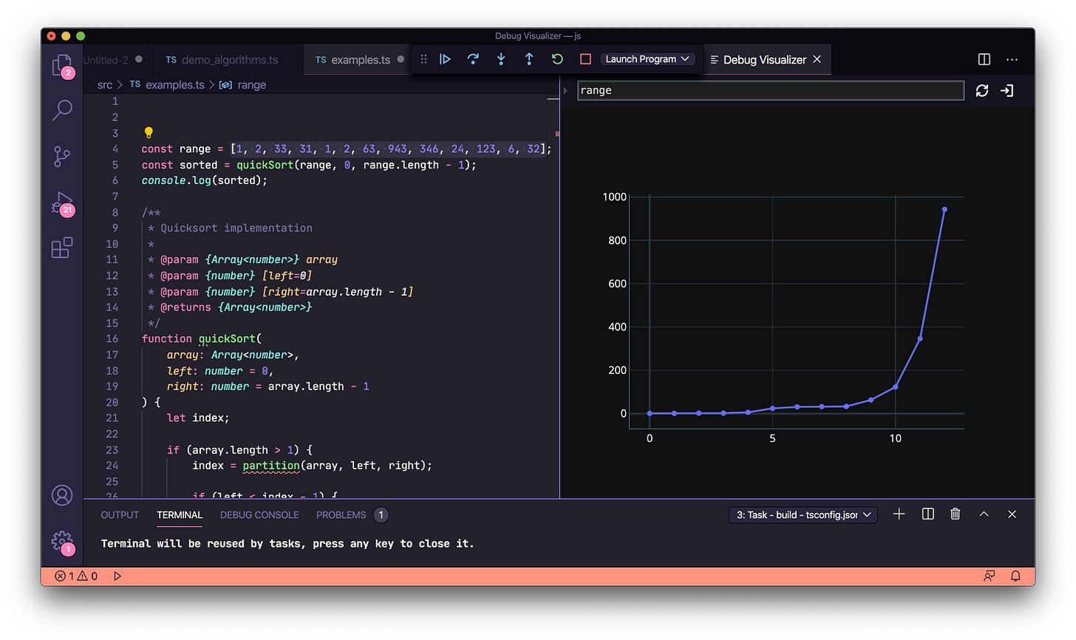The width and height of the screenshot is (1076, 640).
Task: Open the notifications bell in status bar
Action: 1016,576
